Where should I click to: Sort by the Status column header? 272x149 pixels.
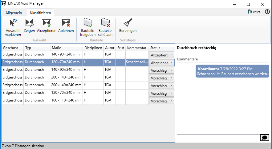pyautogui.click(x=162, y=48)
